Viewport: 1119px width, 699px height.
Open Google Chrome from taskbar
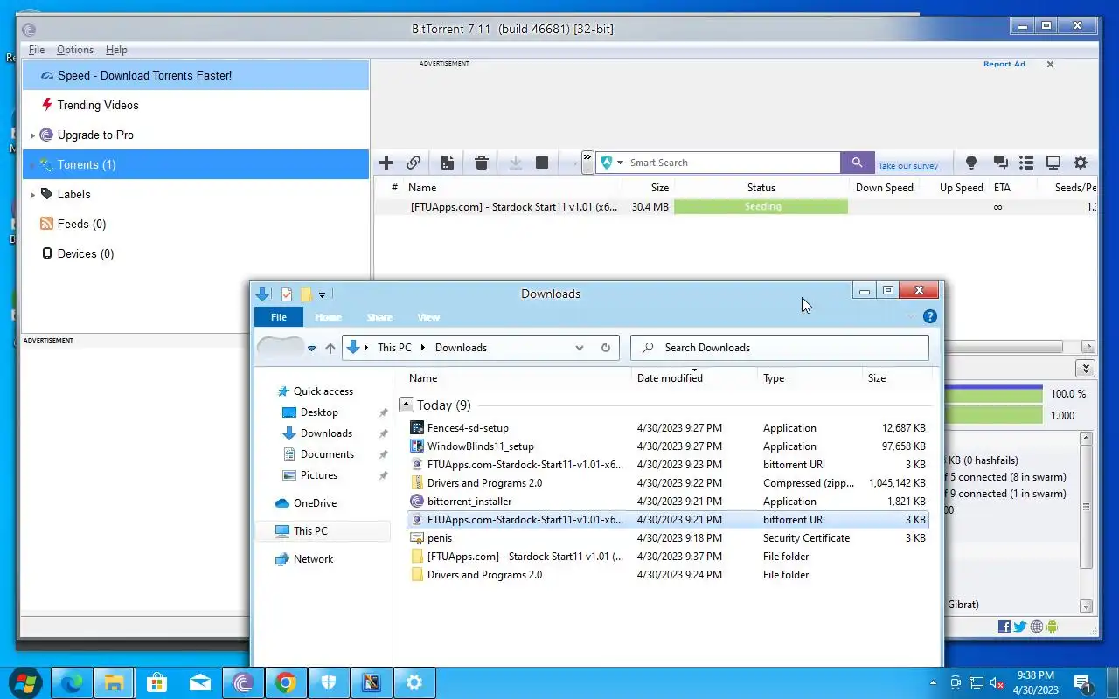click(x=286, y=682)
